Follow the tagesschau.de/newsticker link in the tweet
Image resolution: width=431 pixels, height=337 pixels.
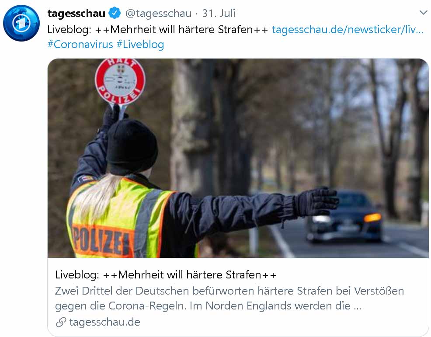tap(348, 29)
